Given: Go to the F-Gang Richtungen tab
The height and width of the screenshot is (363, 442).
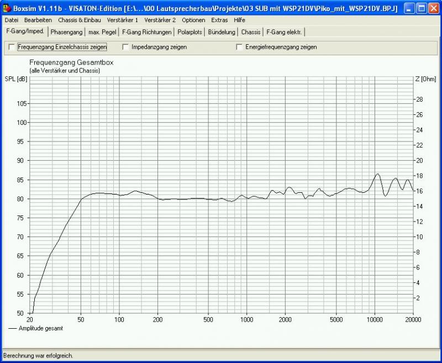Looking at the screenshot, I should [x=147, y=32].
